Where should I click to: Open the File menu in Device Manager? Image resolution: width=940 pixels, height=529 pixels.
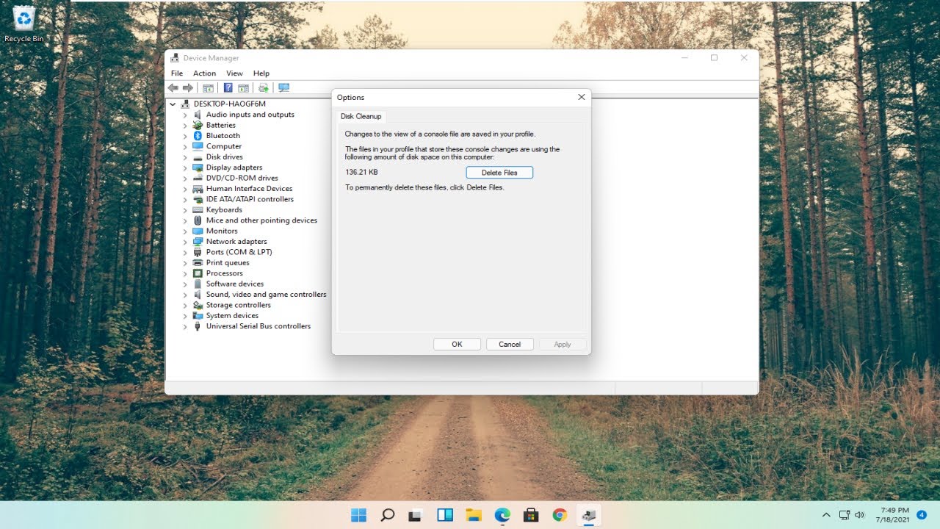coord(177,73)
